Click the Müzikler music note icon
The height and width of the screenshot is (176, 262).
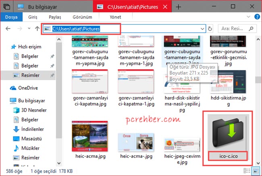pos(16,148)
